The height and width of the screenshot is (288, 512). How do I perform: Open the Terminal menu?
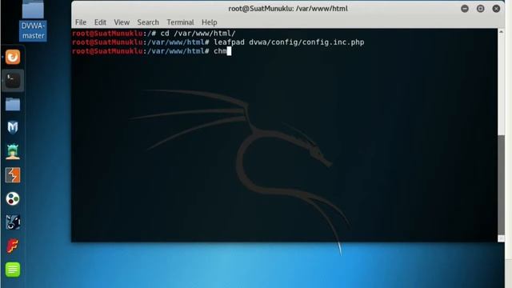click(180, 22)
